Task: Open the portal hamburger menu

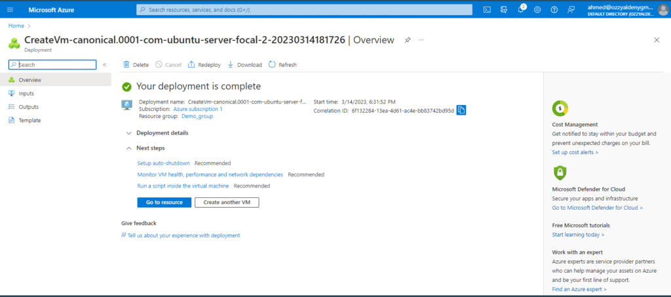Action: point(10,10)
